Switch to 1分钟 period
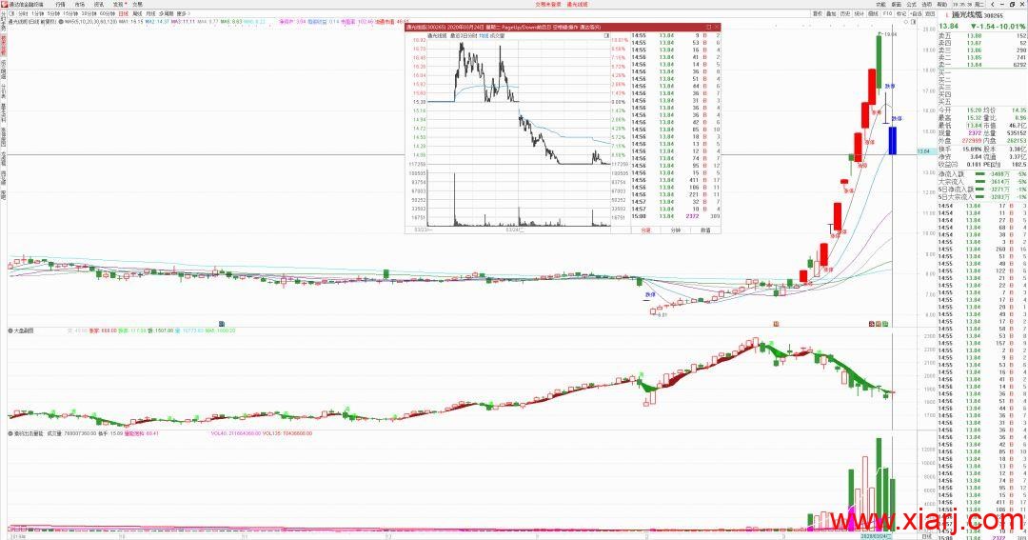The height and width of the screenshot is (540, 1028). (38, 13)
